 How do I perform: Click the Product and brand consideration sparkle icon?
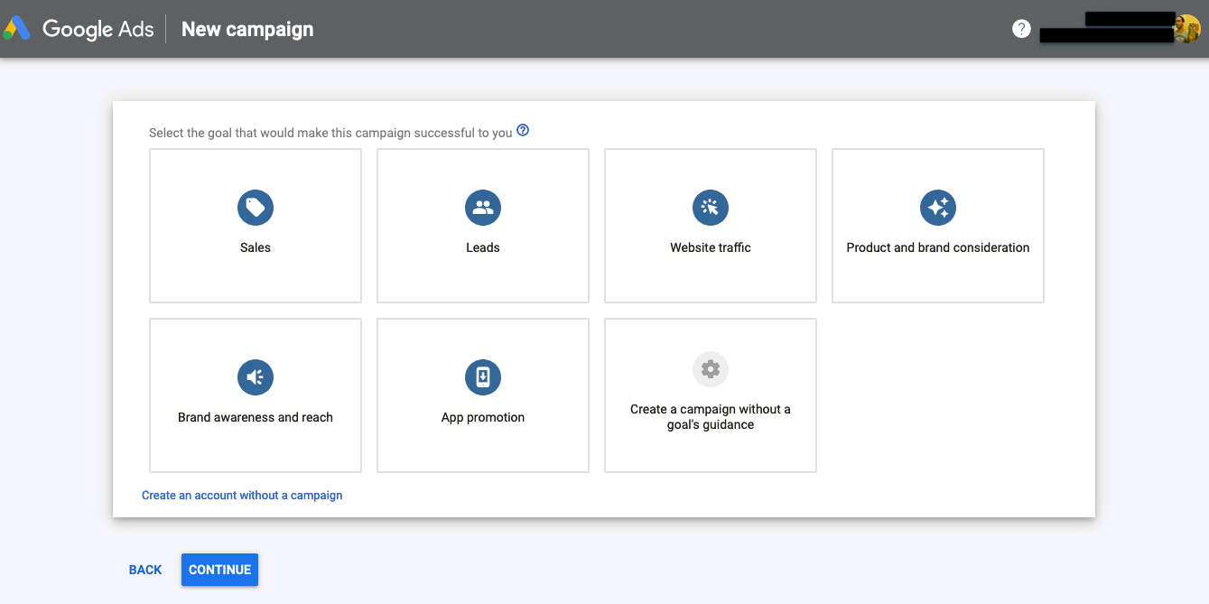[x=937, y=208]
